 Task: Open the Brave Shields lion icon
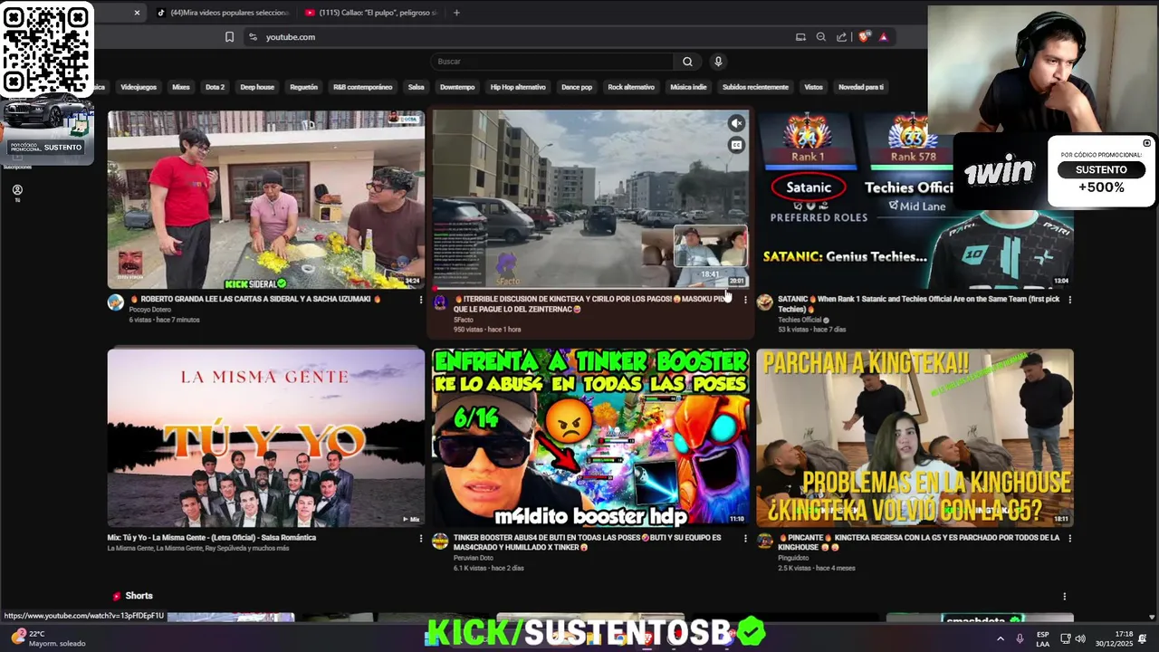pos(864,37)
